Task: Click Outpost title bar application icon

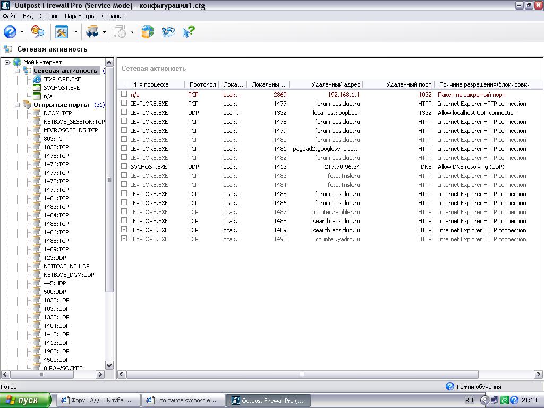Action: coord(6,5)
